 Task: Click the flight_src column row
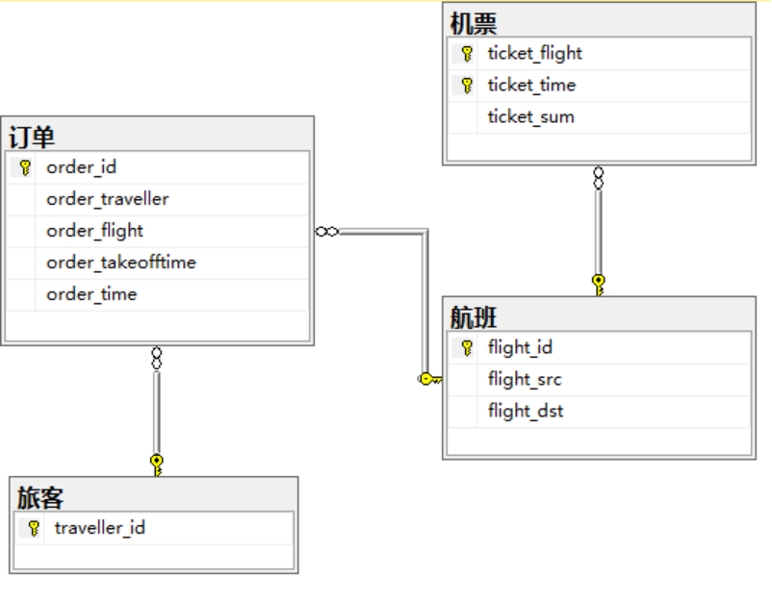coord(599,380)
